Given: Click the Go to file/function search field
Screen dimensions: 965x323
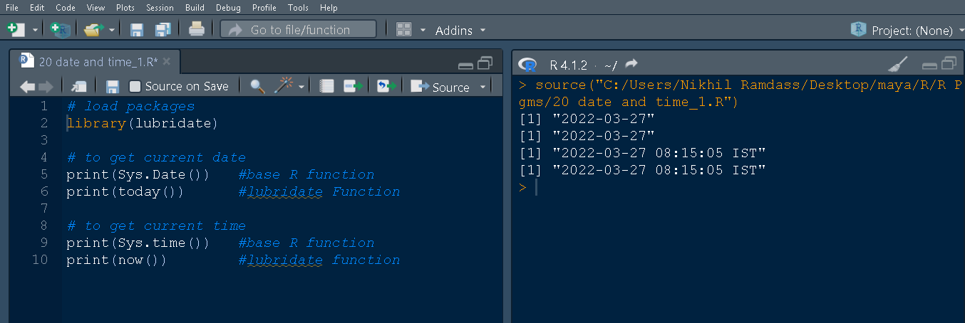Looking at the screenshot, I should click(x=299, y=30).
